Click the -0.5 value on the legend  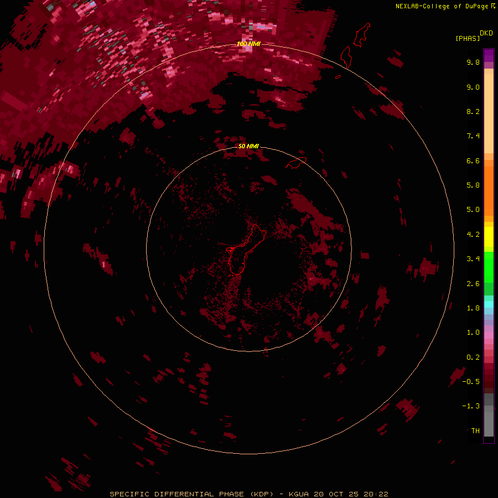click(x=471, y=382)
